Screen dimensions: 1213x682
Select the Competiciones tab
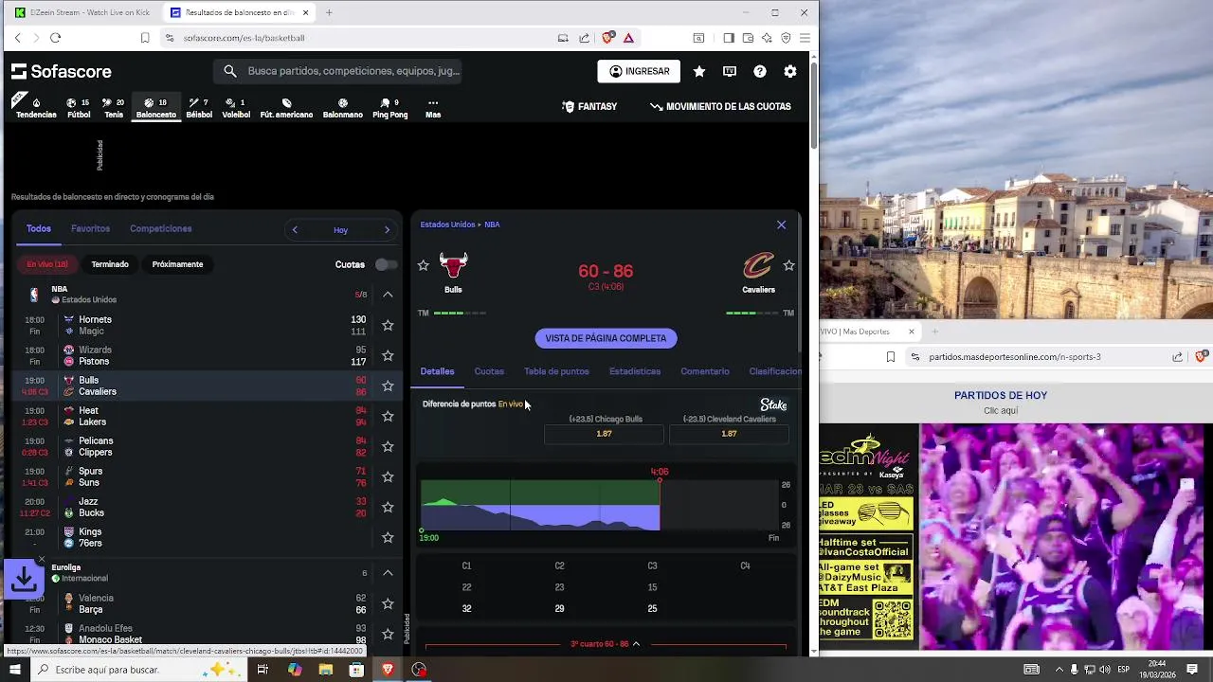pos(161,228)
